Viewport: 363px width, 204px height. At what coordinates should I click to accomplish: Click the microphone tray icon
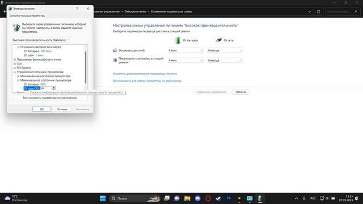(x=304, y=198)
